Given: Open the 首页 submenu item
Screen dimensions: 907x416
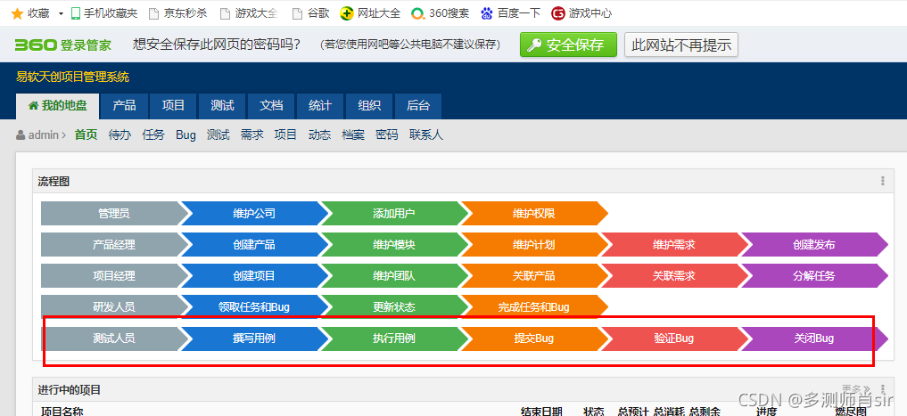Looking at the screenshot, I should click(86, 135).
